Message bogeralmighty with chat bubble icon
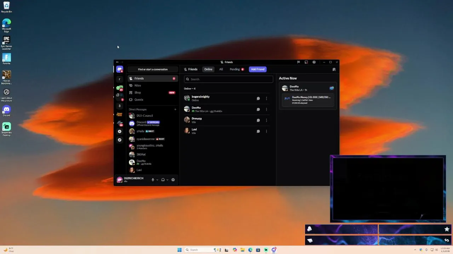Screen dimensions: 453x254 click(258, 98)
